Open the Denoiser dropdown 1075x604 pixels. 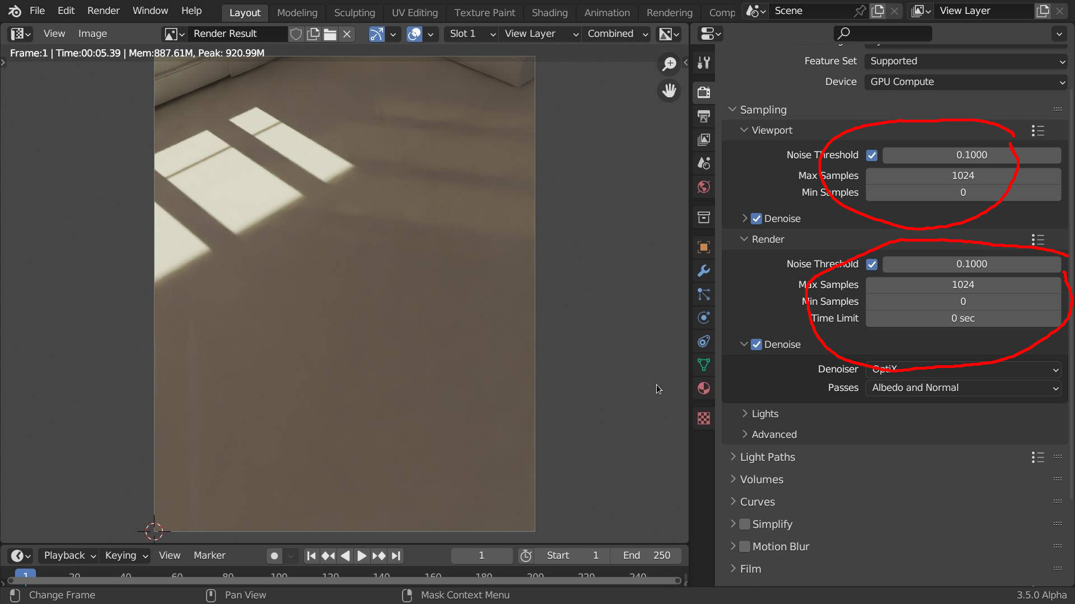coord(963,369)
